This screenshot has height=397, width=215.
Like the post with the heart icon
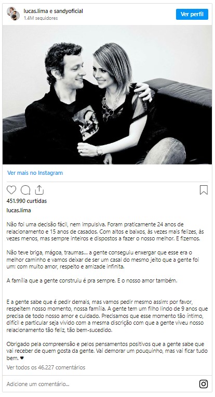(11, 190)
